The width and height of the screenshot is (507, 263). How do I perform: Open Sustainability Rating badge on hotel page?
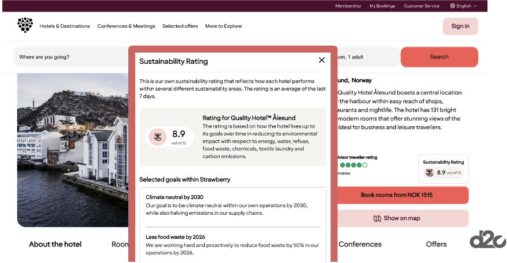click(443, 169)
